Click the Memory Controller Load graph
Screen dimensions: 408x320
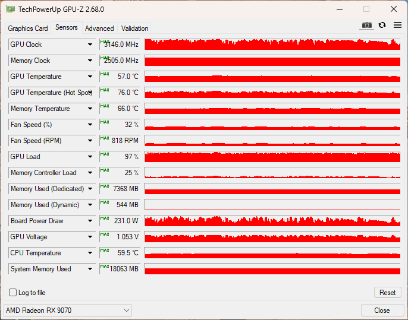click(272, 173)
